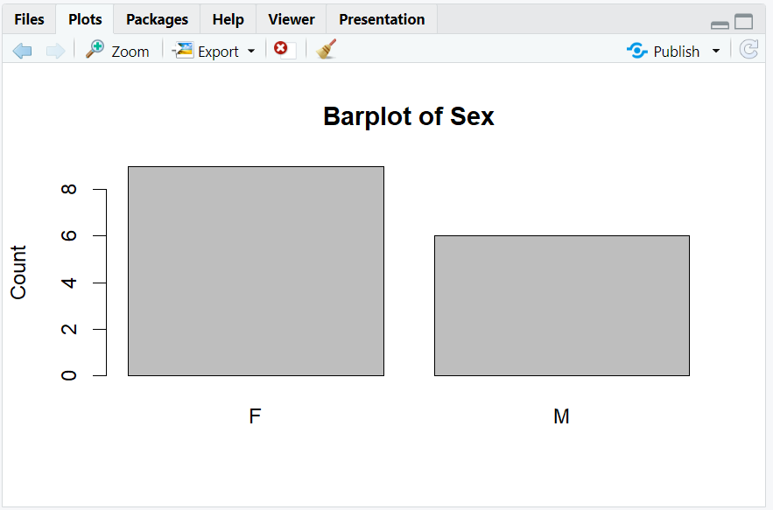Click the gray M bar of the chart

point(561,304)
